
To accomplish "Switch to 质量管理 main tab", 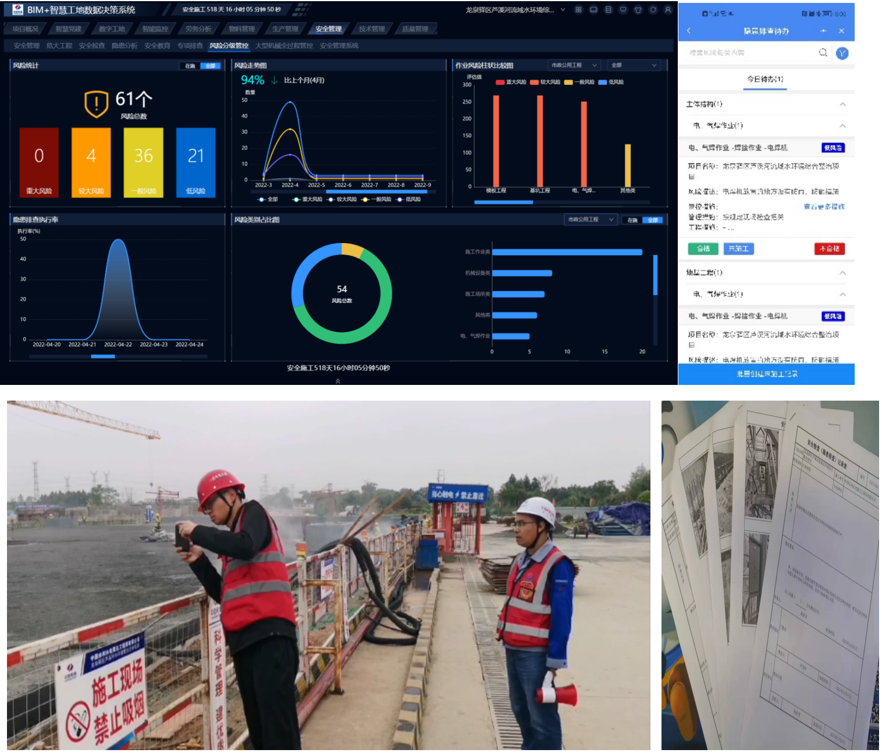I will (x=415, y=29).
